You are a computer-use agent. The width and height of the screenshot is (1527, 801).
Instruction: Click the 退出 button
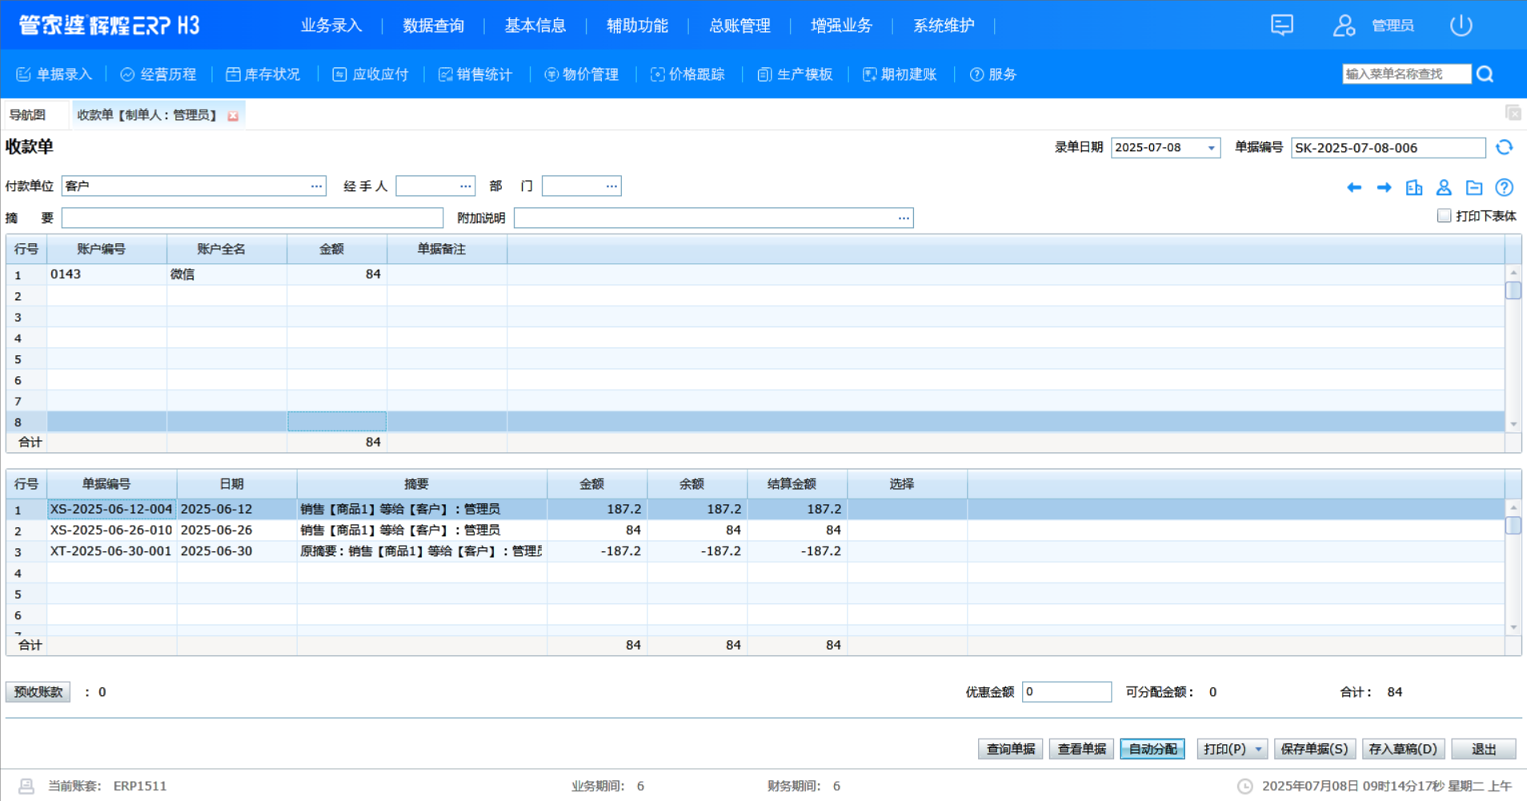(1484, 749)
